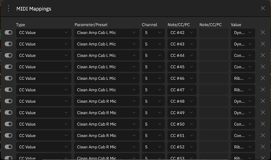Viewport: 271px width, 160px height.
Task: Click second Note/CC/PC field in CC #49 row
Action: pos(214,112)
